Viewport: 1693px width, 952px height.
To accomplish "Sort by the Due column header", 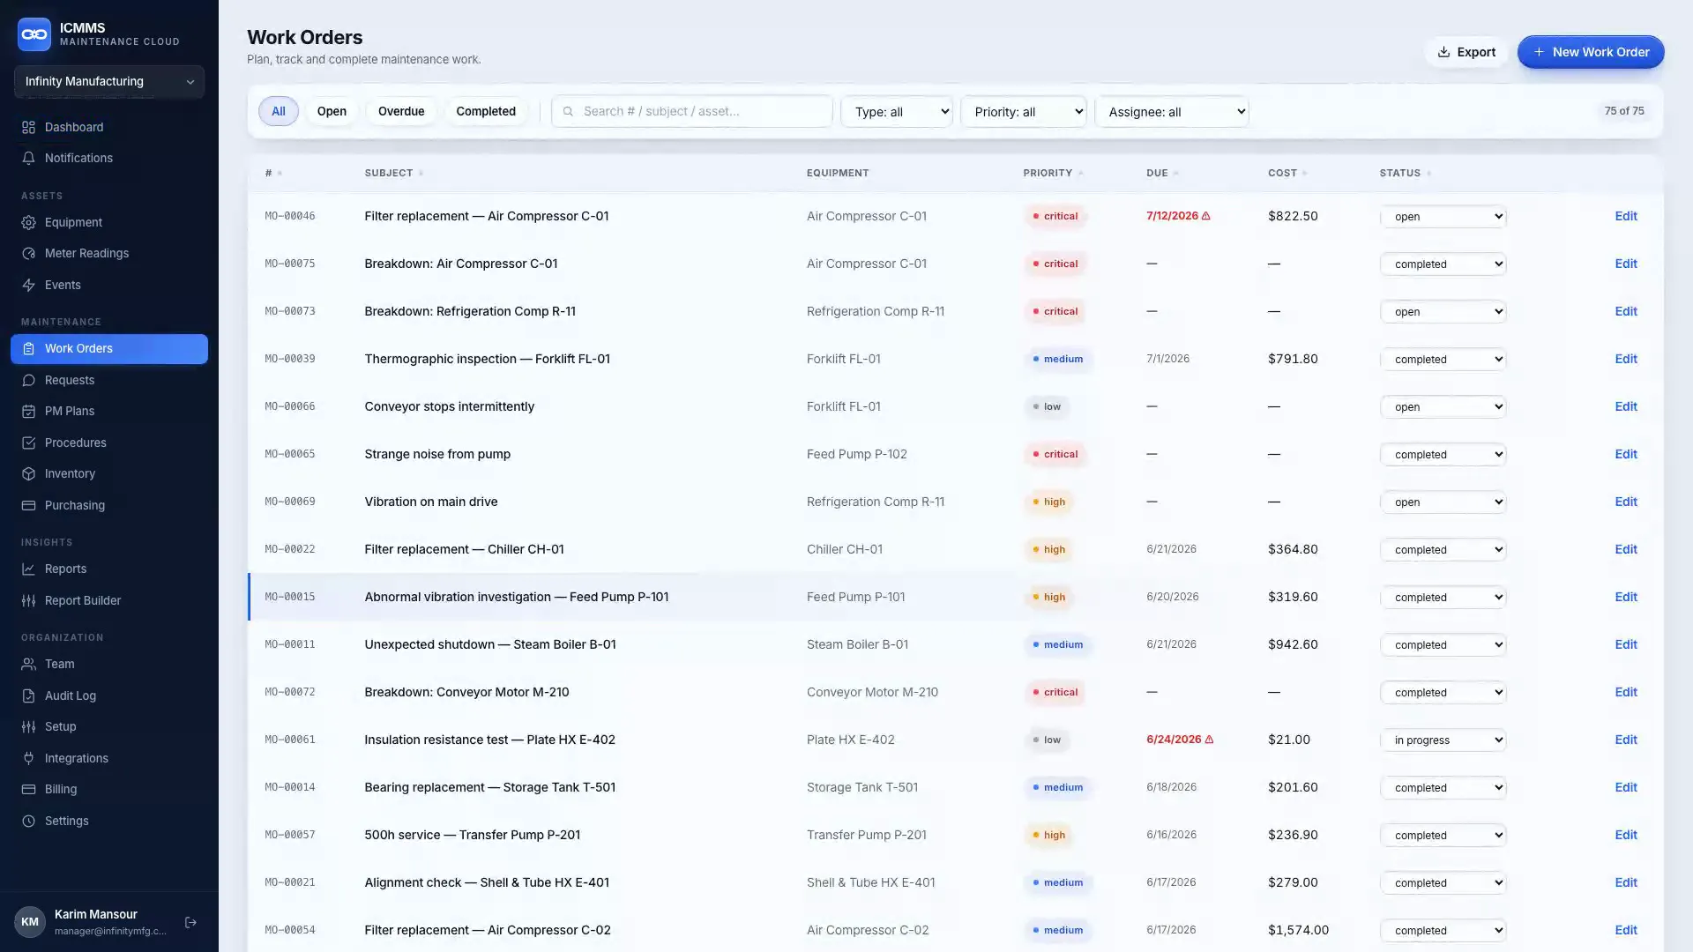I will 1162,173.
